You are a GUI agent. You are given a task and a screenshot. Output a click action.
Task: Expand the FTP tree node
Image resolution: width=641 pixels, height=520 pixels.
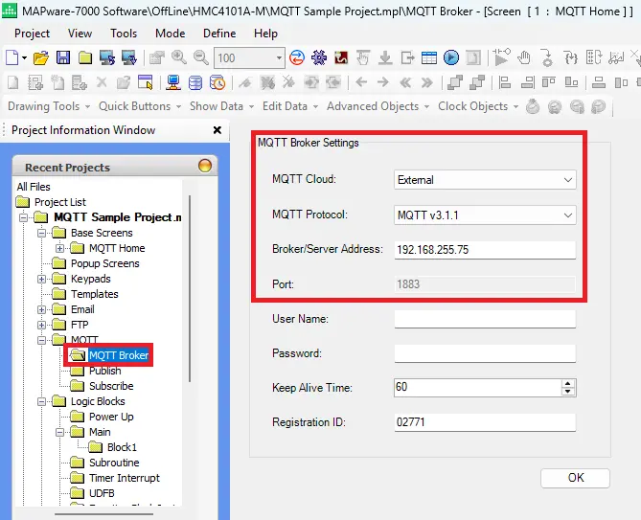coord(41,326)
